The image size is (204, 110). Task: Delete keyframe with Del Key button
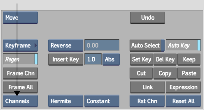[x=165, y=59]
